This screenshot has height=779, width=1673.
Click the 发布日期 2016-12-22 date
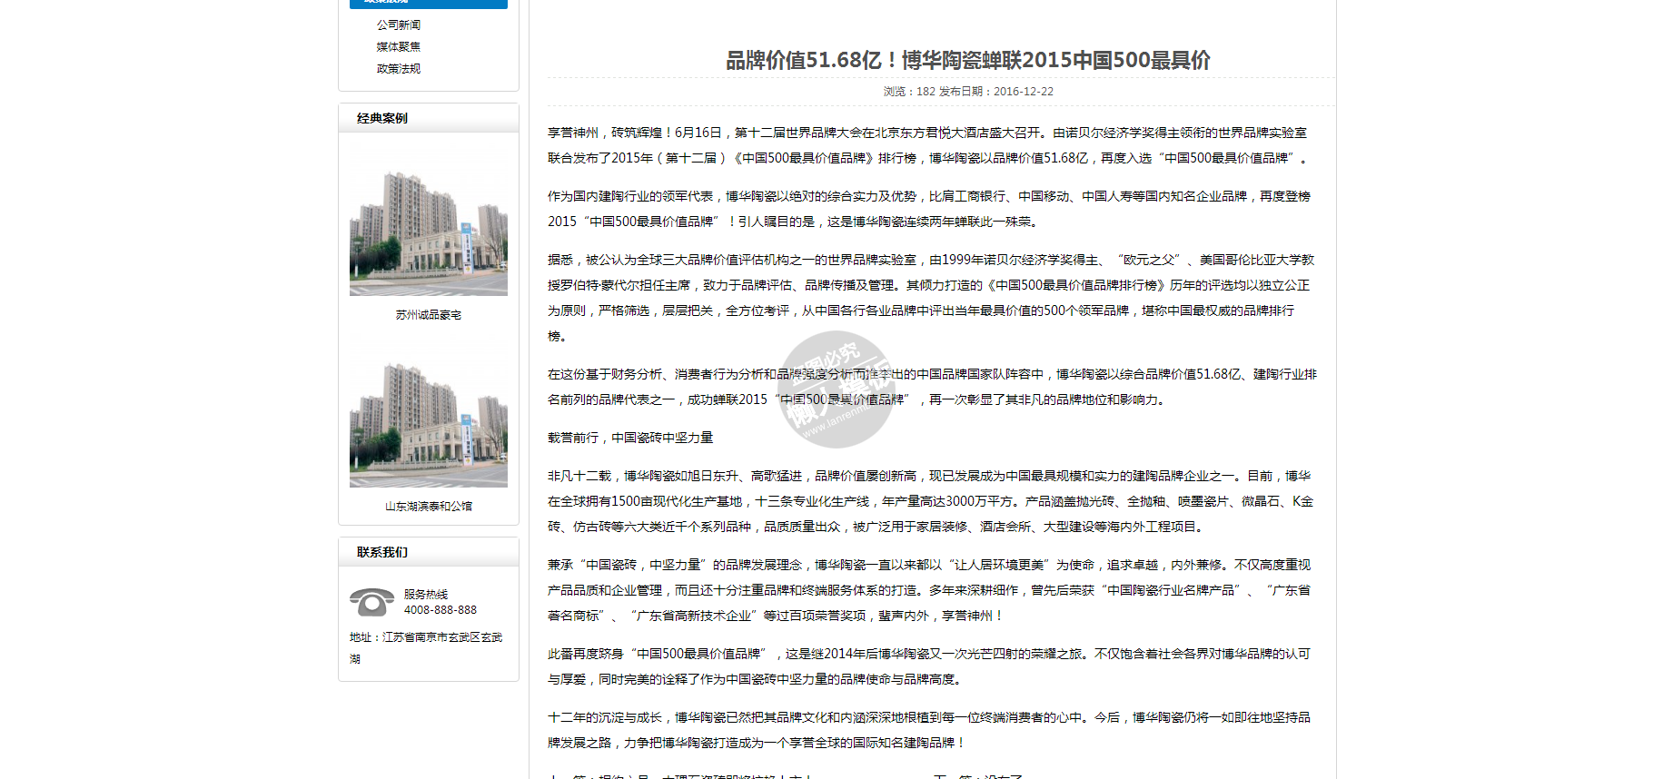pos(996,92)
